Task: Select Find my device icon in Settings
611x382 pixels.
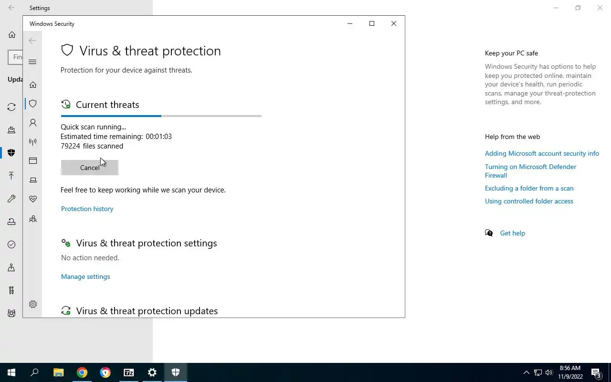Action: point(11,267)
